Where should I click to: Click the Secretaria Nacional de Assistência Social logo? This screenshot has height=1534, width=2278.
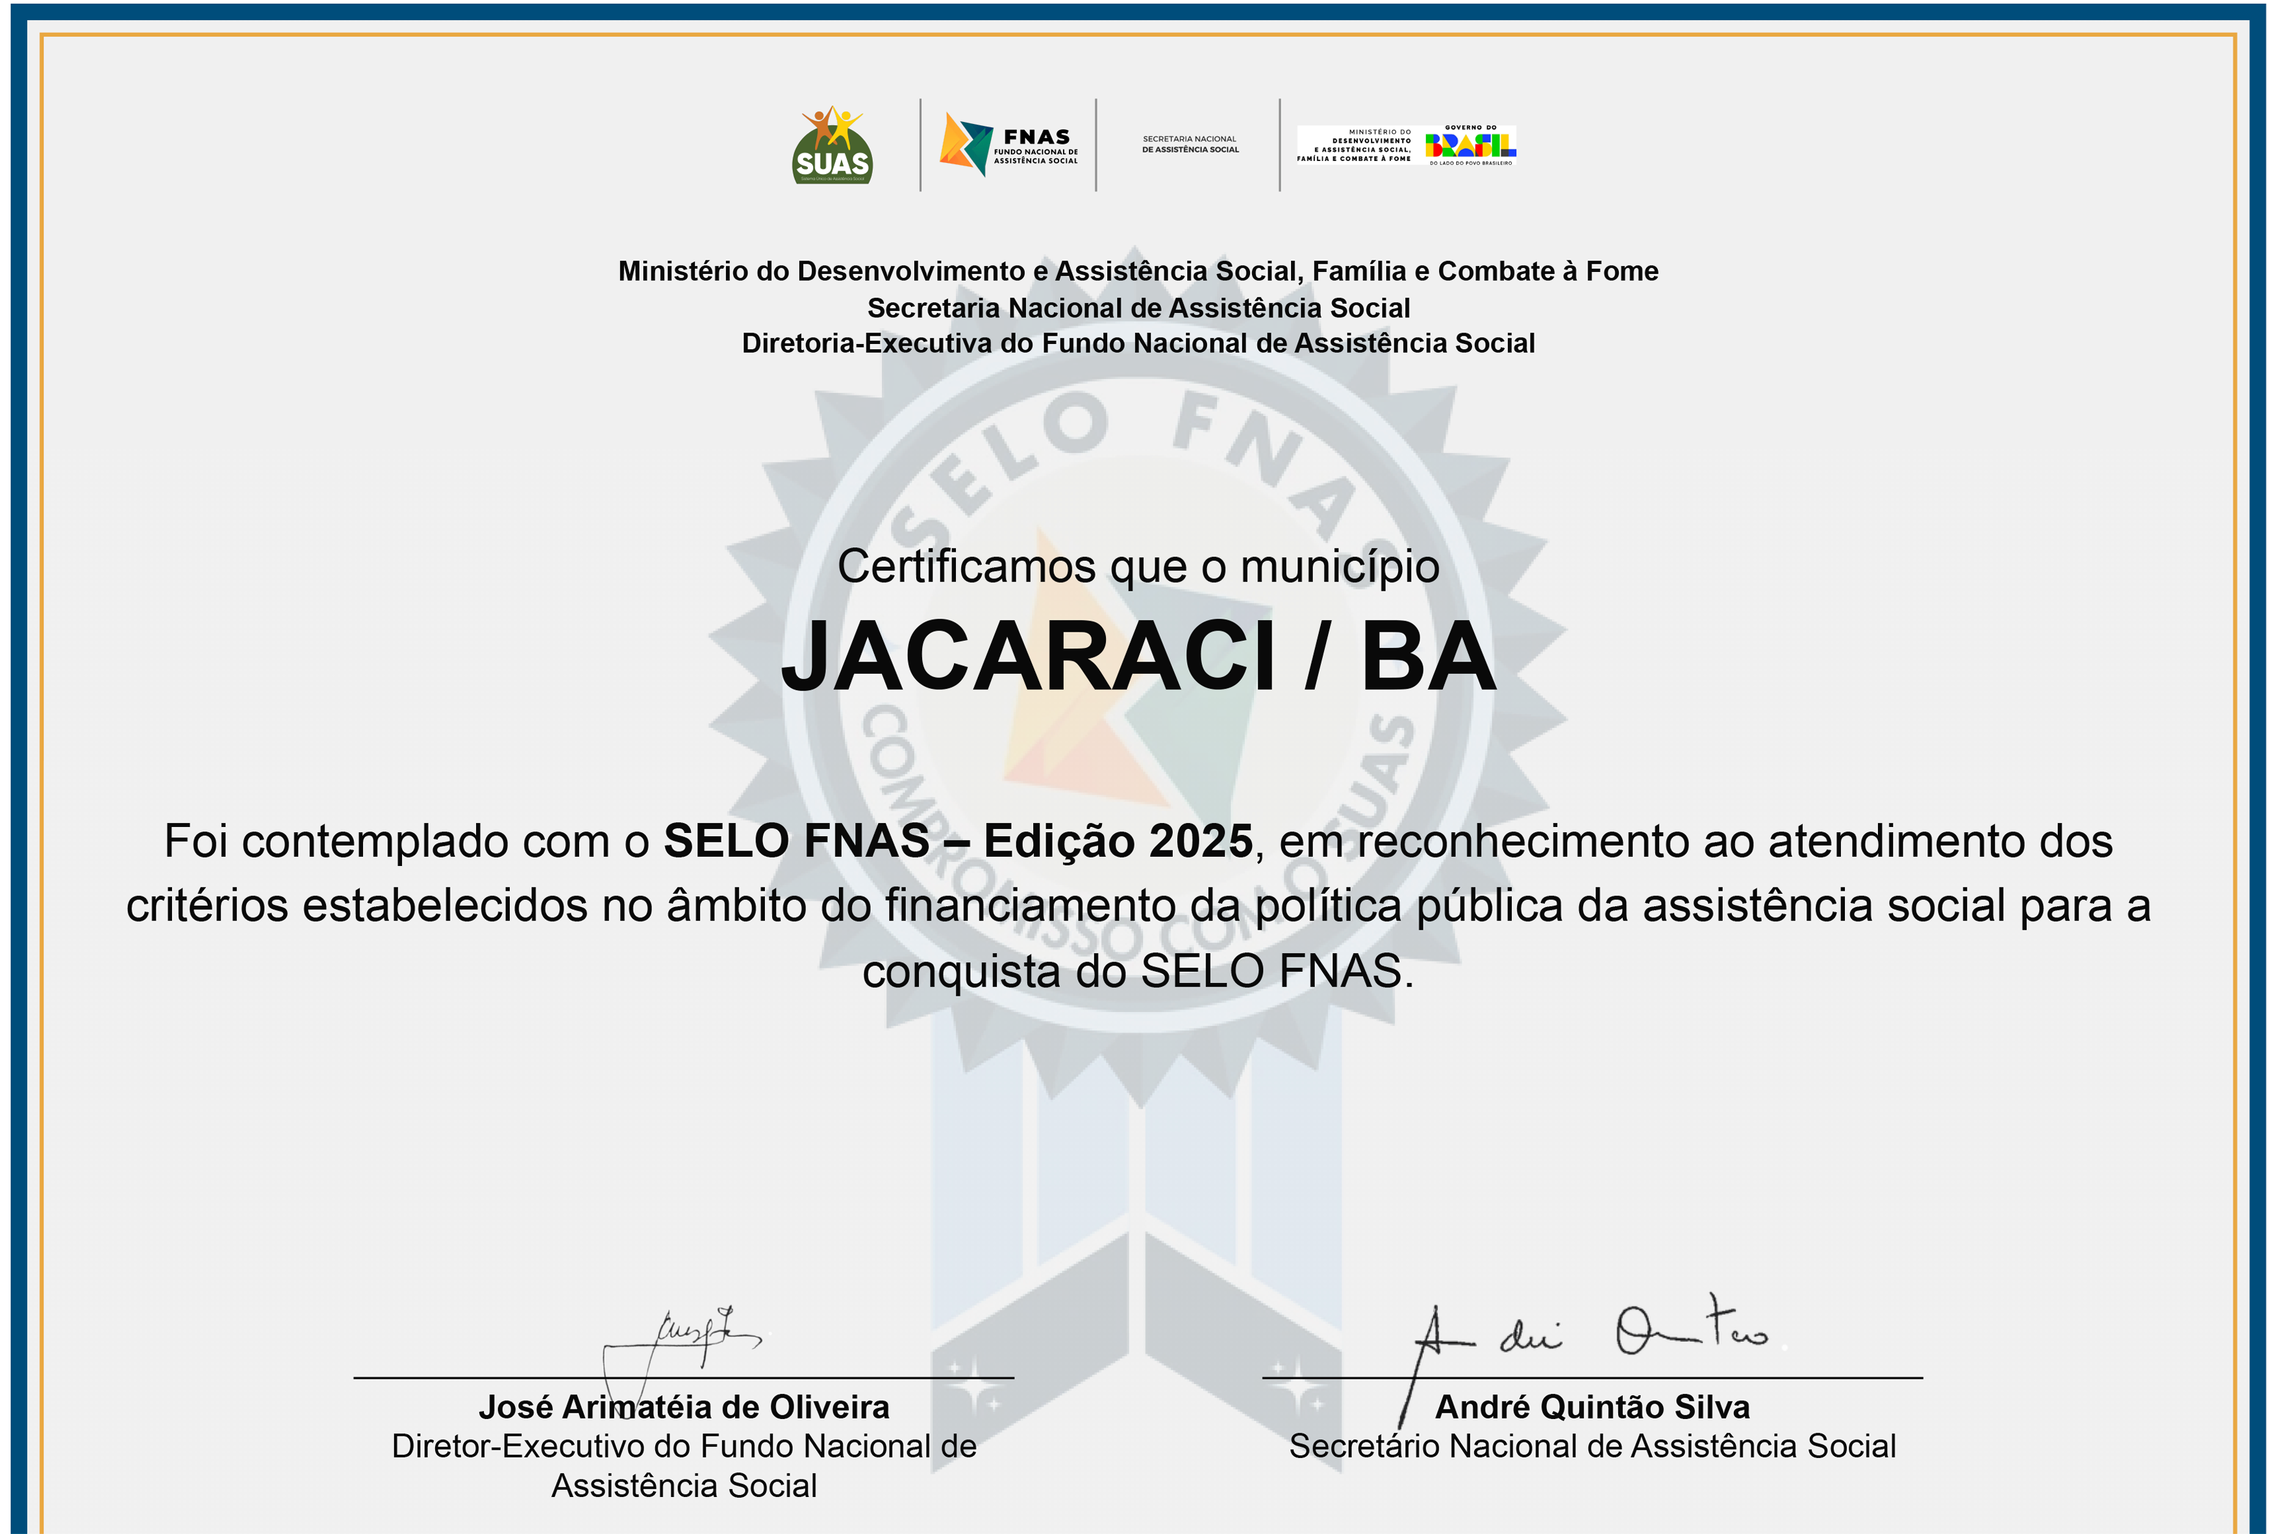click(x=1190, y=145)
